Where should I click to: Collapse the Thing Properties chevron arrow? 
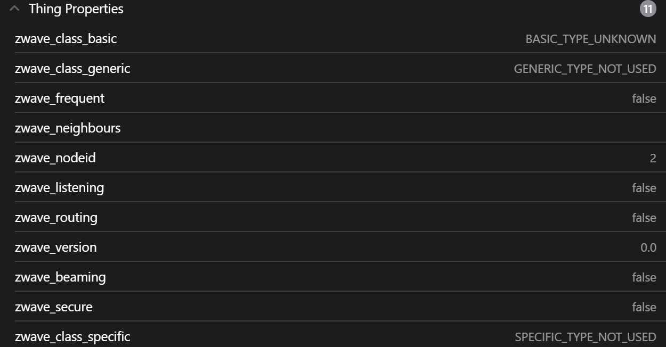[x=15, y=9]
